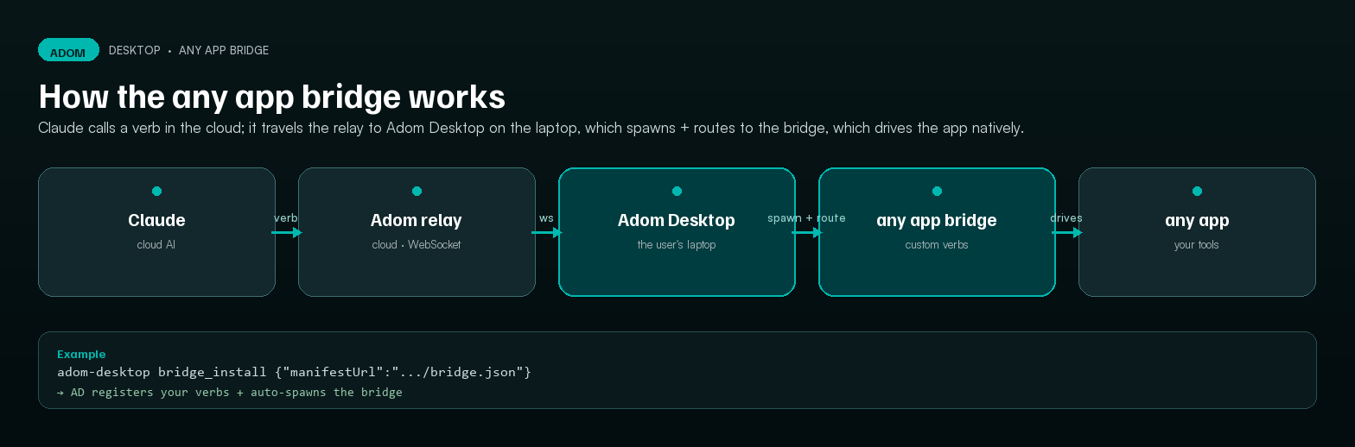Click the ANY APP BRIDGE breadcrumb label

click(224, 51)
